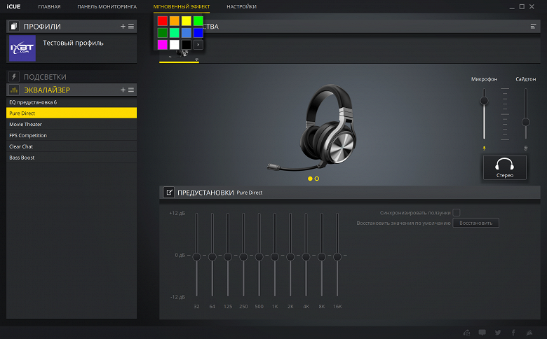547x339 pixels.
Task: Choose the Movie Theater preset
Action: (x=72, y=124)
